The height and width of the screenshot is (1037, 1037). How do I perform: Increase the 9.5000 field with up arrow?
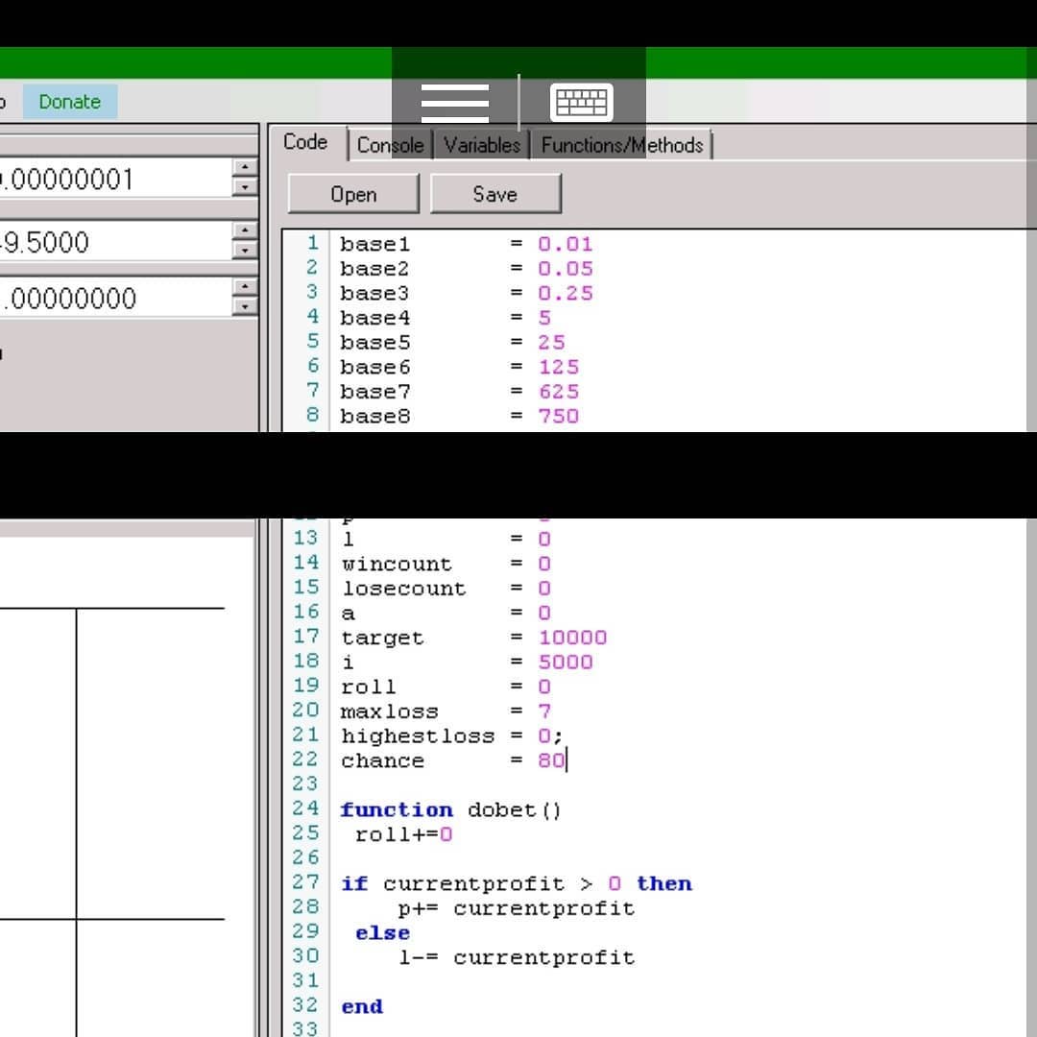click(x=246, y=230)
